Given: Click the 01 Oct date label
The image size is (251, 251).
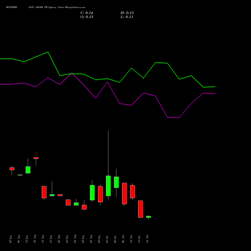Looking at the screenshot, I should (107, 239).
